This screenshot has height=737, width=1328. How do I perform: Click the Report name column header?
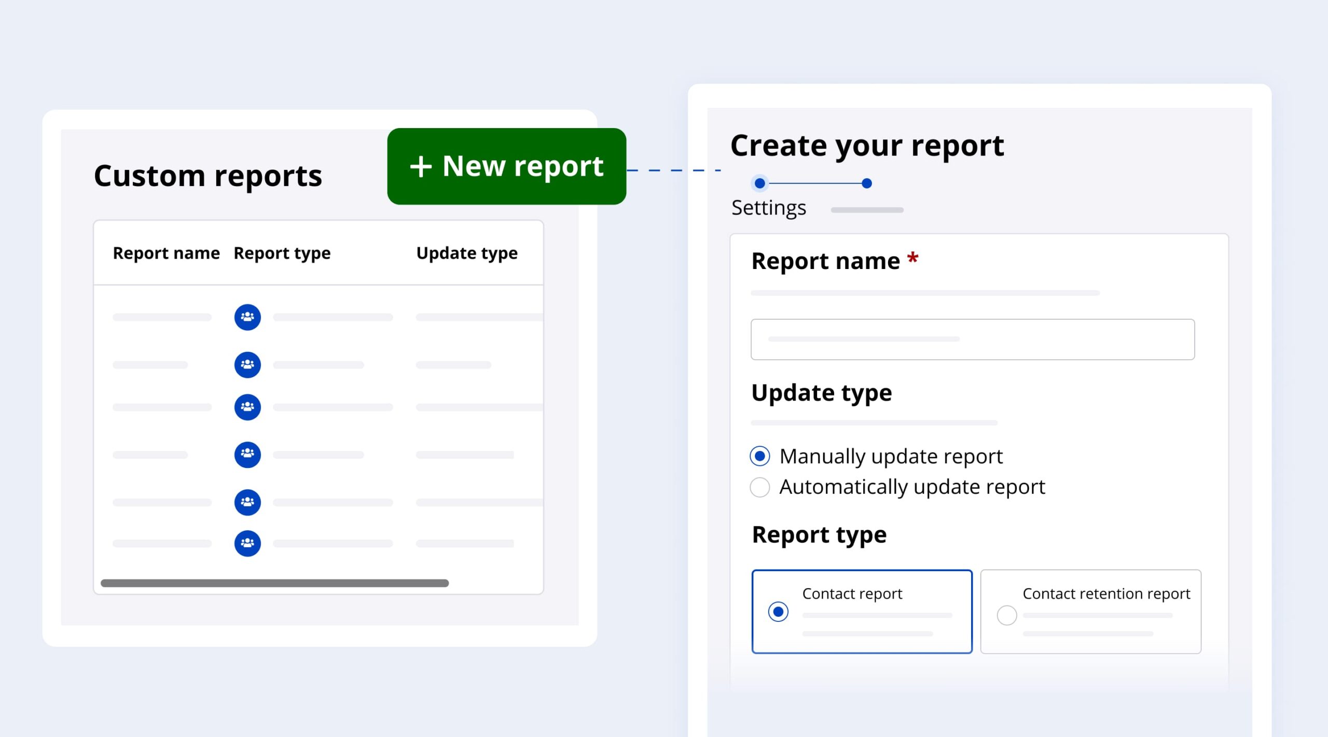[x=166, y=253]
